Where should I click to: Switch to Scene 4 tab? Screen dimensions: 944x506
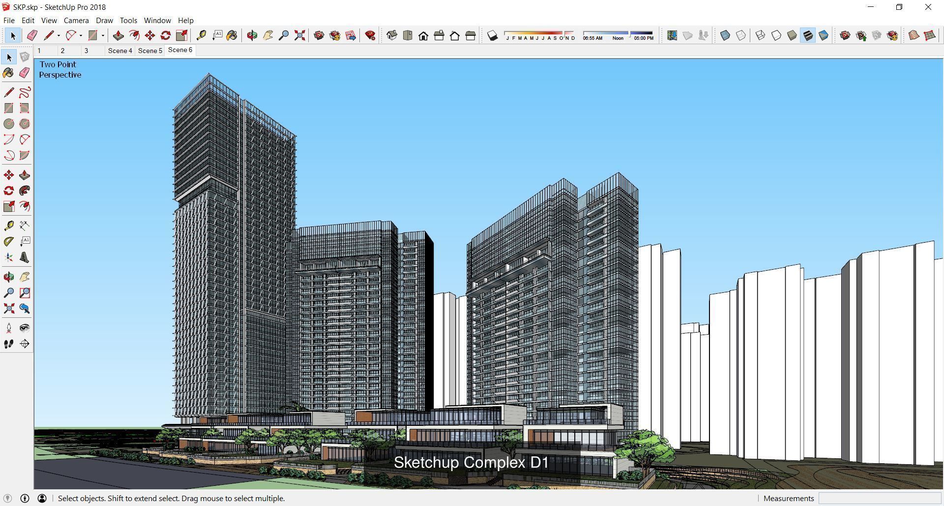(120, 51)
